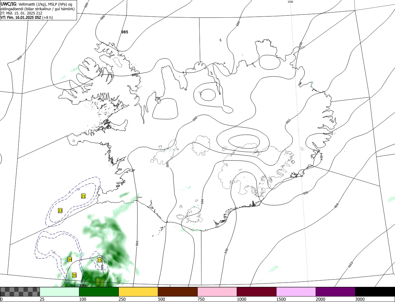Image resolution: width=395 pixels, height=302 pixels.
Task: Click the legend tick value 2000
Action: (x=320, y=299)
